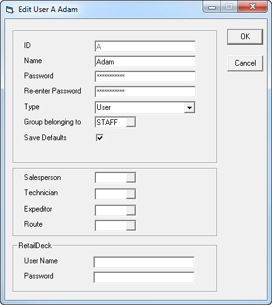Focus the RetailDeck Password field
Screen dimensions: 272x305
tap(144, 277)
